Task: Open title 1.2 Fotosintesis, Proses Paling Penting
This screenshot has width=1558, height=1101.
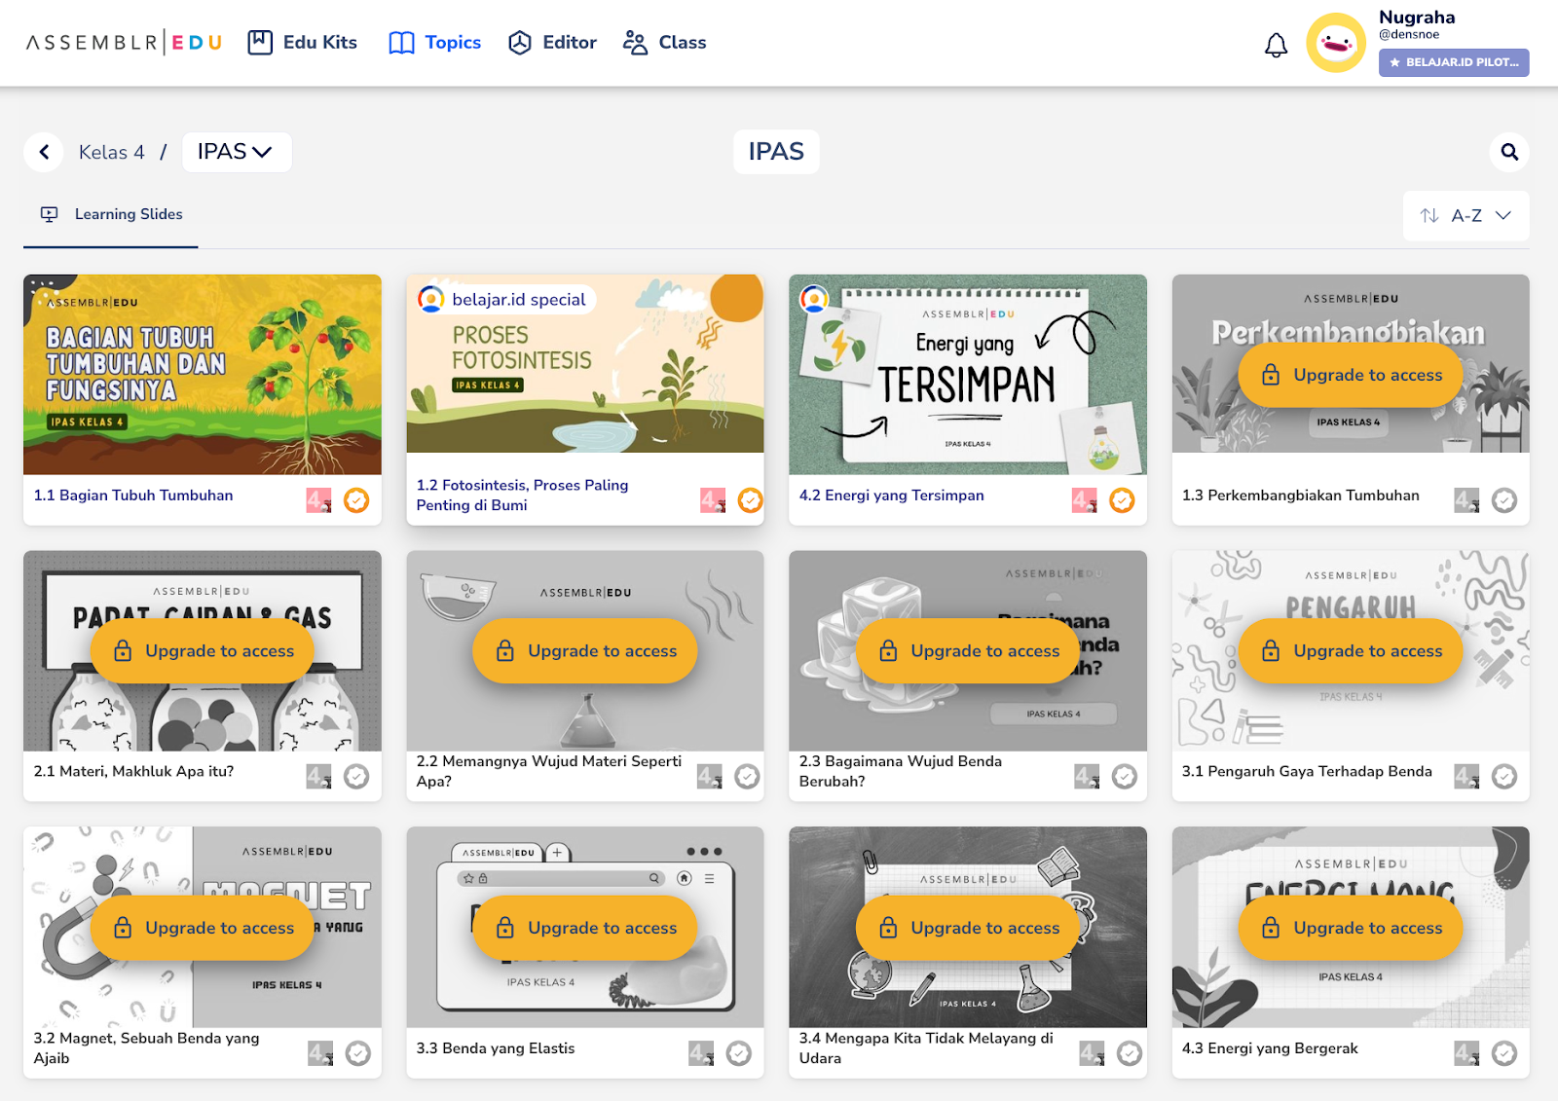Action: pos(523,495)
